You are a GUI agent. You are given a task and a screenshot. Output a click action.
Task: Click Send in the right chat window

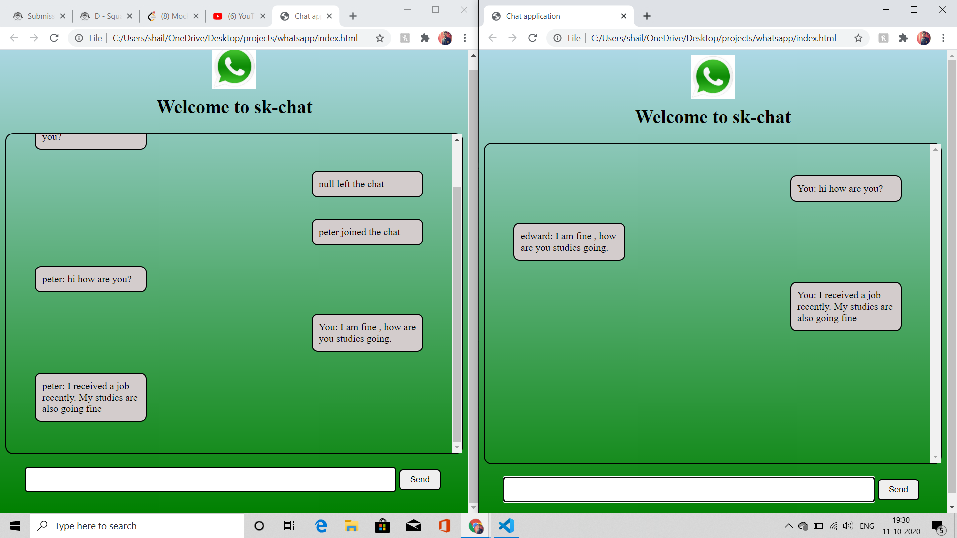(898, 489)
